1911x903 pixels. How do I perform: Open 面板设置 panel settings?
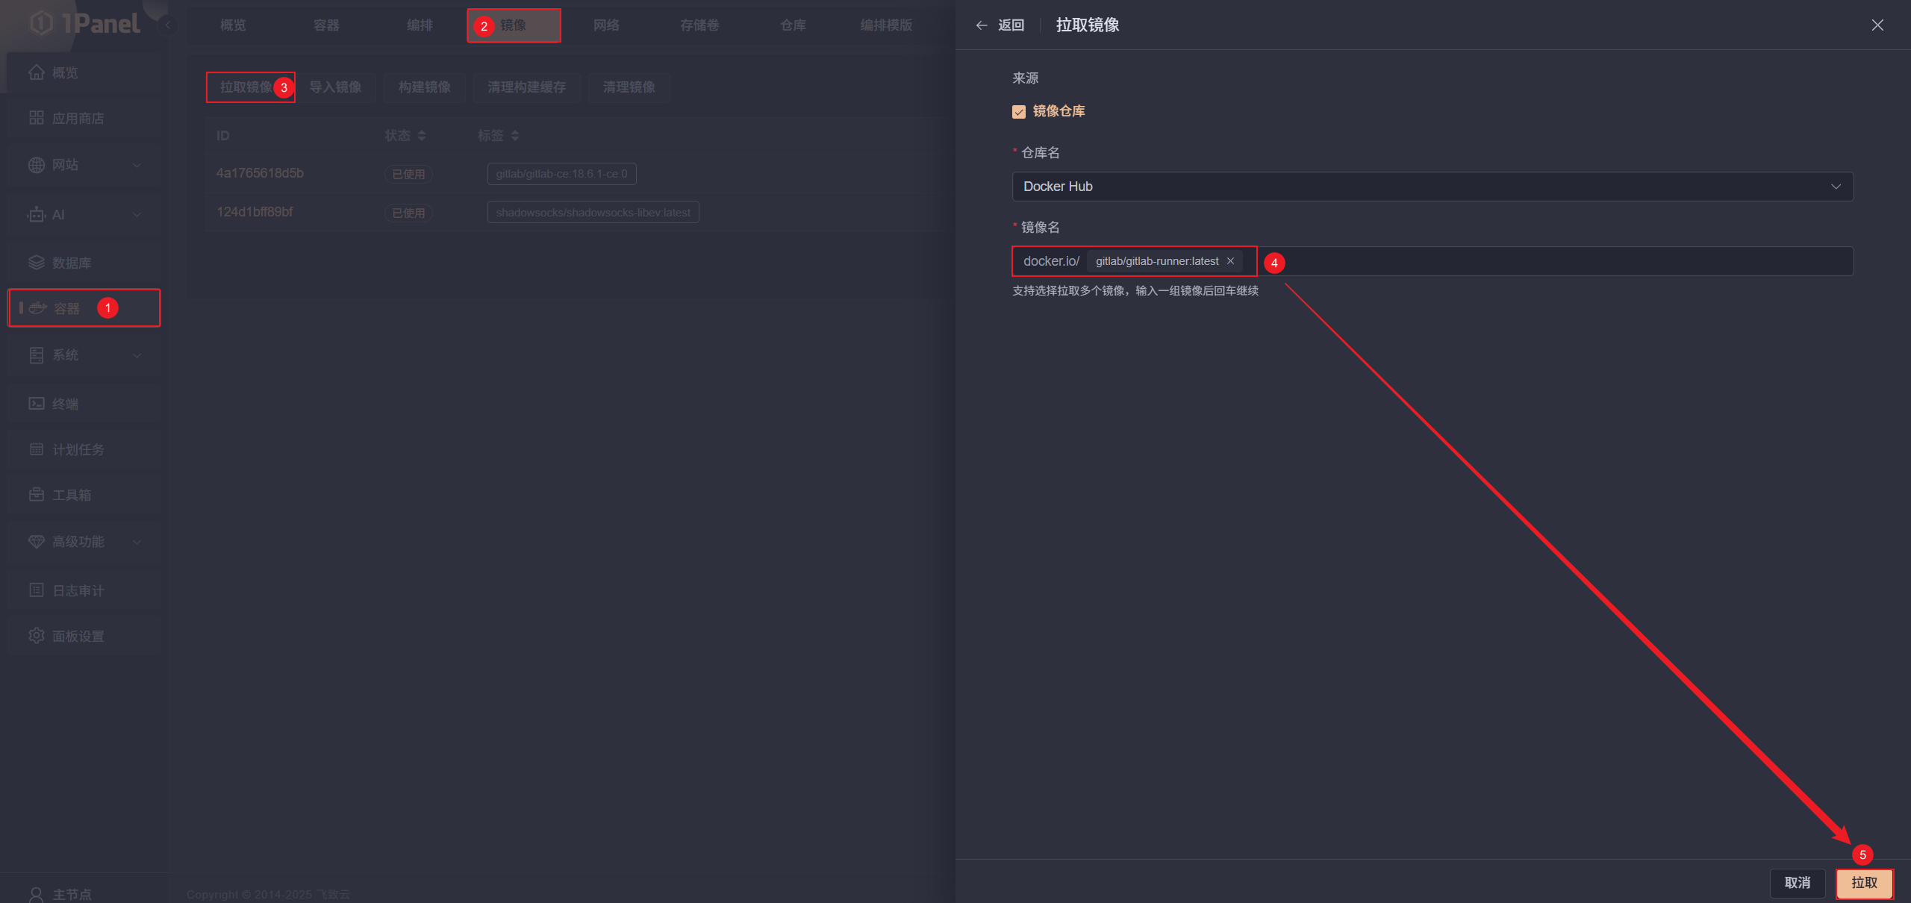pyautogui.click(x=82, y=635)
